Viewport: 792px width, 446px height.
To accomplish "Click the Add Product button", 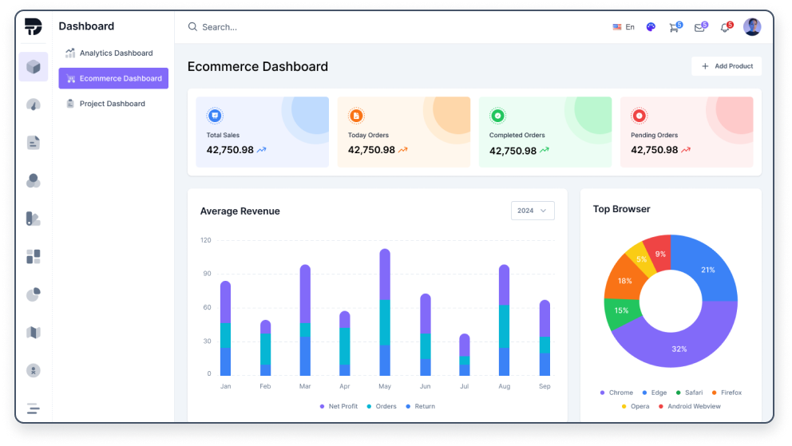I will (727, 66).
